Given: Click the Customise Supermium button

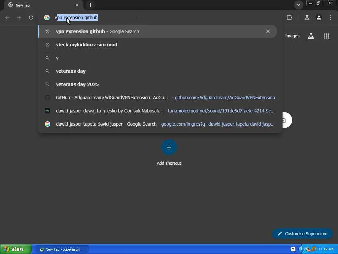Looking at the screenshot, I should [x=302, y=234].
